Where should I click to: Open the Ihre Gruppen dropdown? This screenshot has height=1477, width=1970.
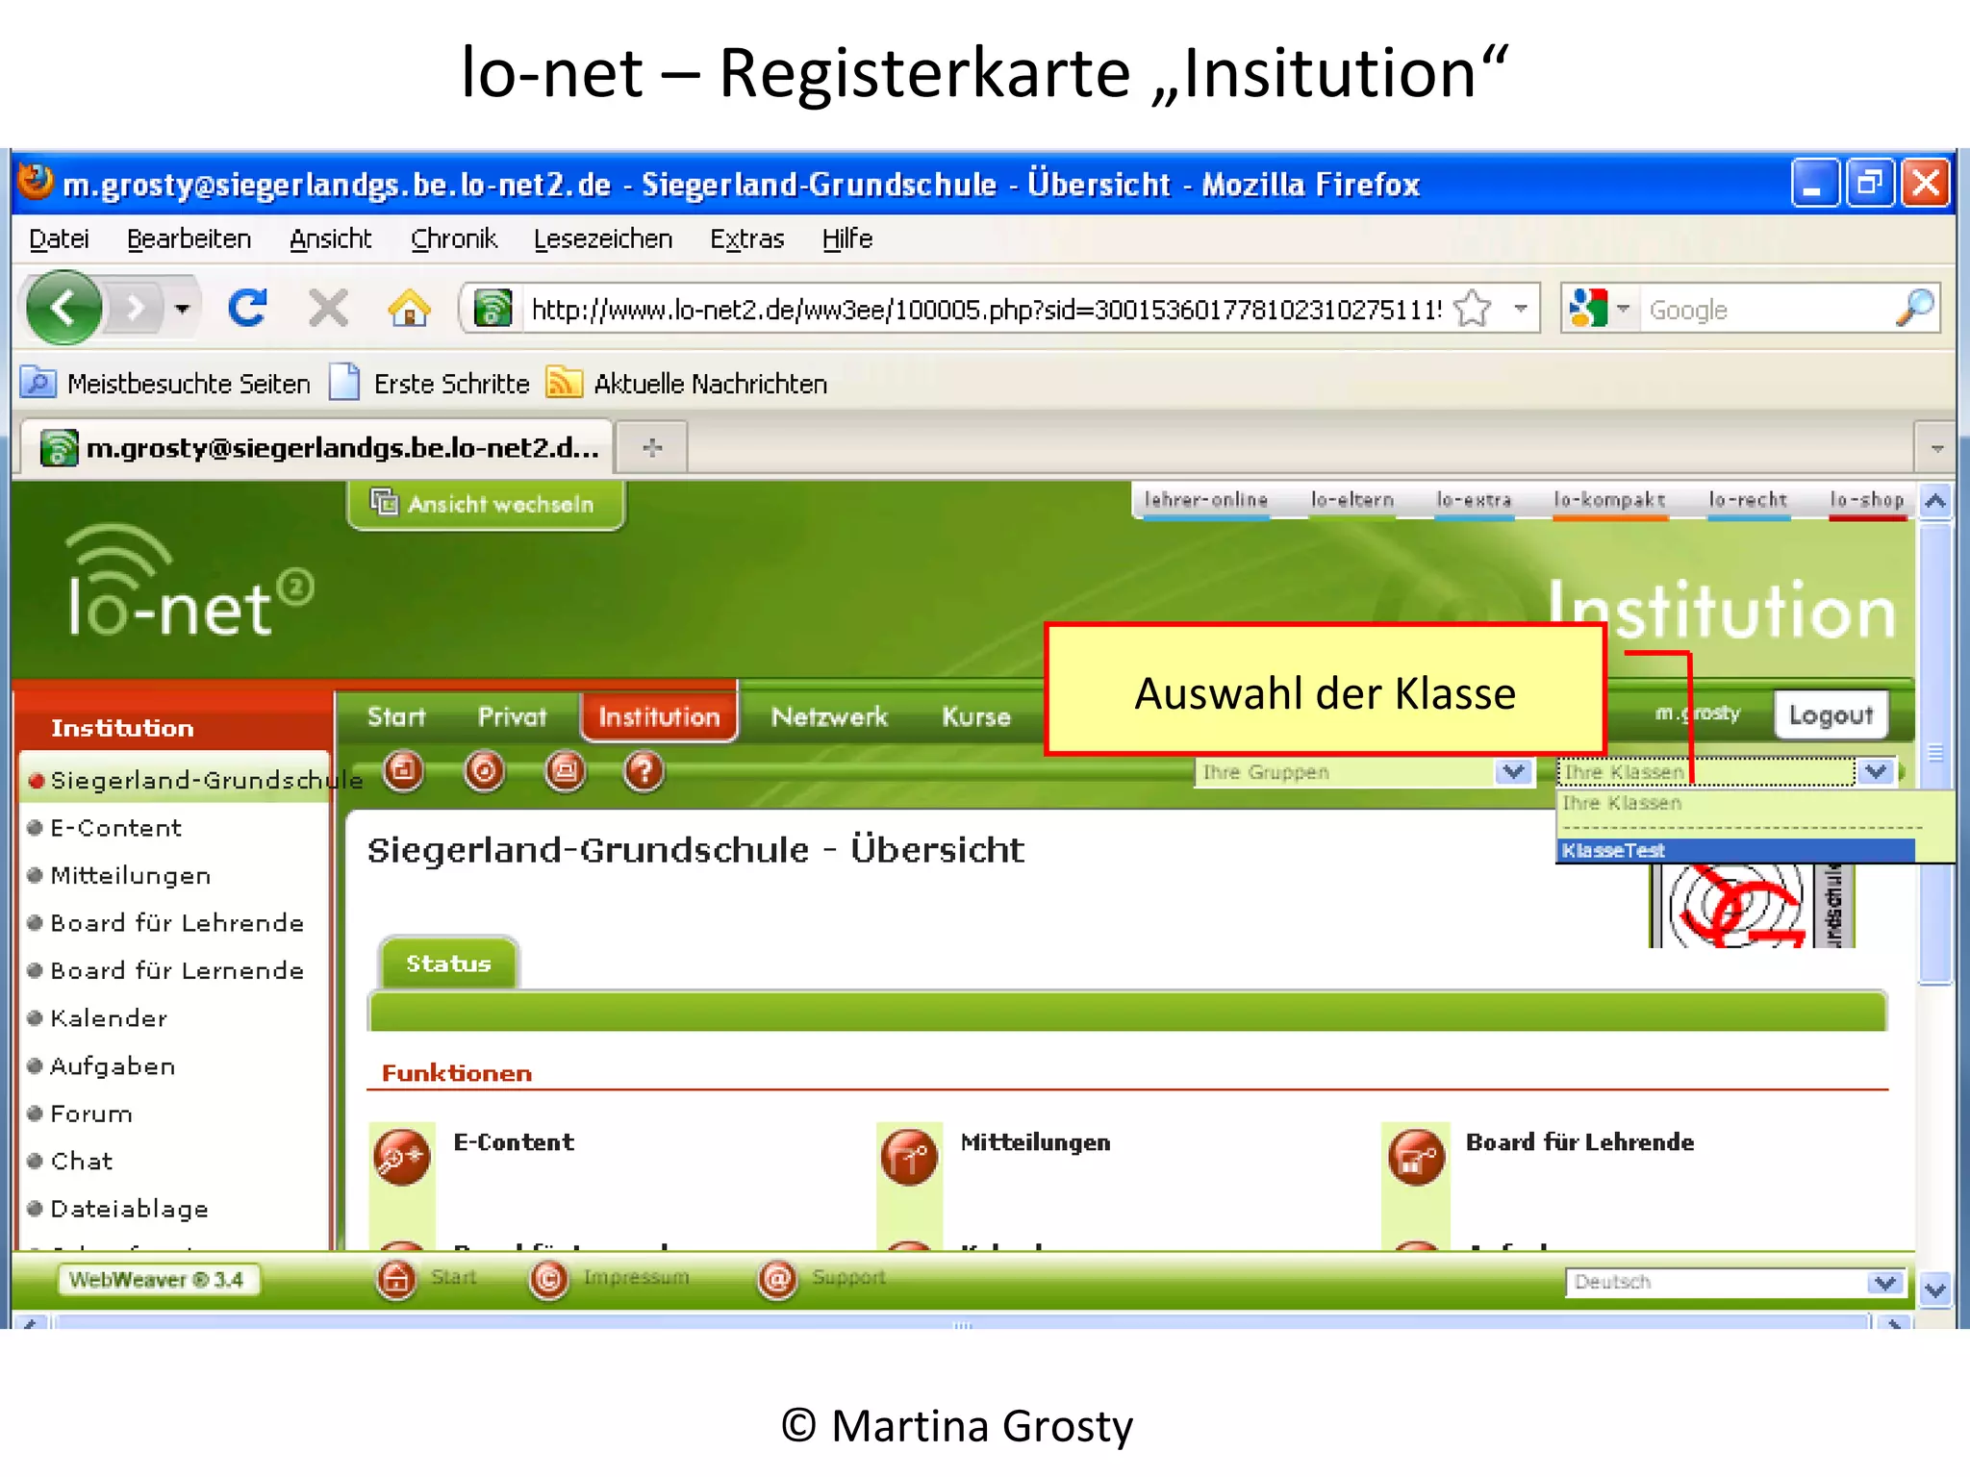click(x=1513, y=772)
